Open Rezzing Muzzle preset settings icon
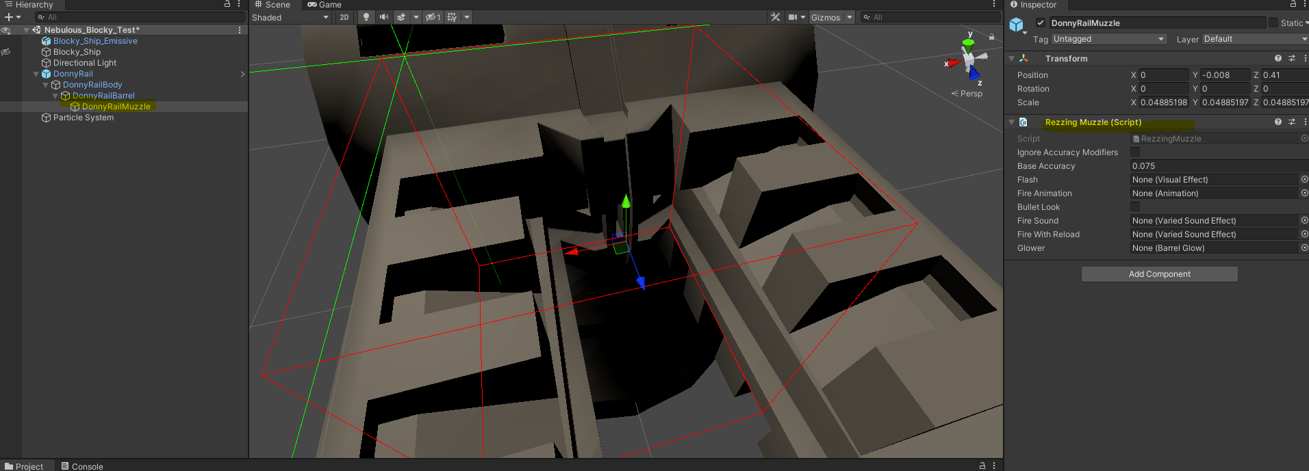 coord(1292,122)
